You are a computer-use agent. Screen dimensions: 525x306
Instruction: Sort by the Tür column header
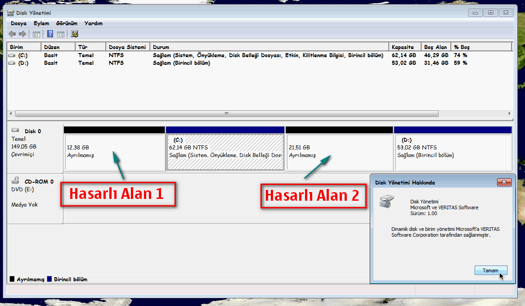coord(90,47)
